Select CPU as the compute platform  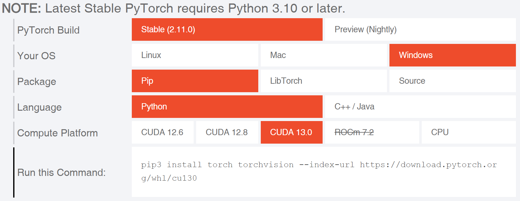[469, 132]
